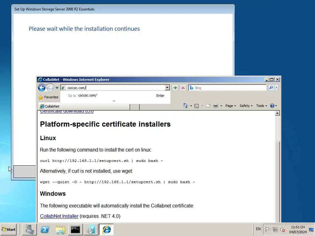Open a new blank tab
The image size is (315, 236).
135,107
